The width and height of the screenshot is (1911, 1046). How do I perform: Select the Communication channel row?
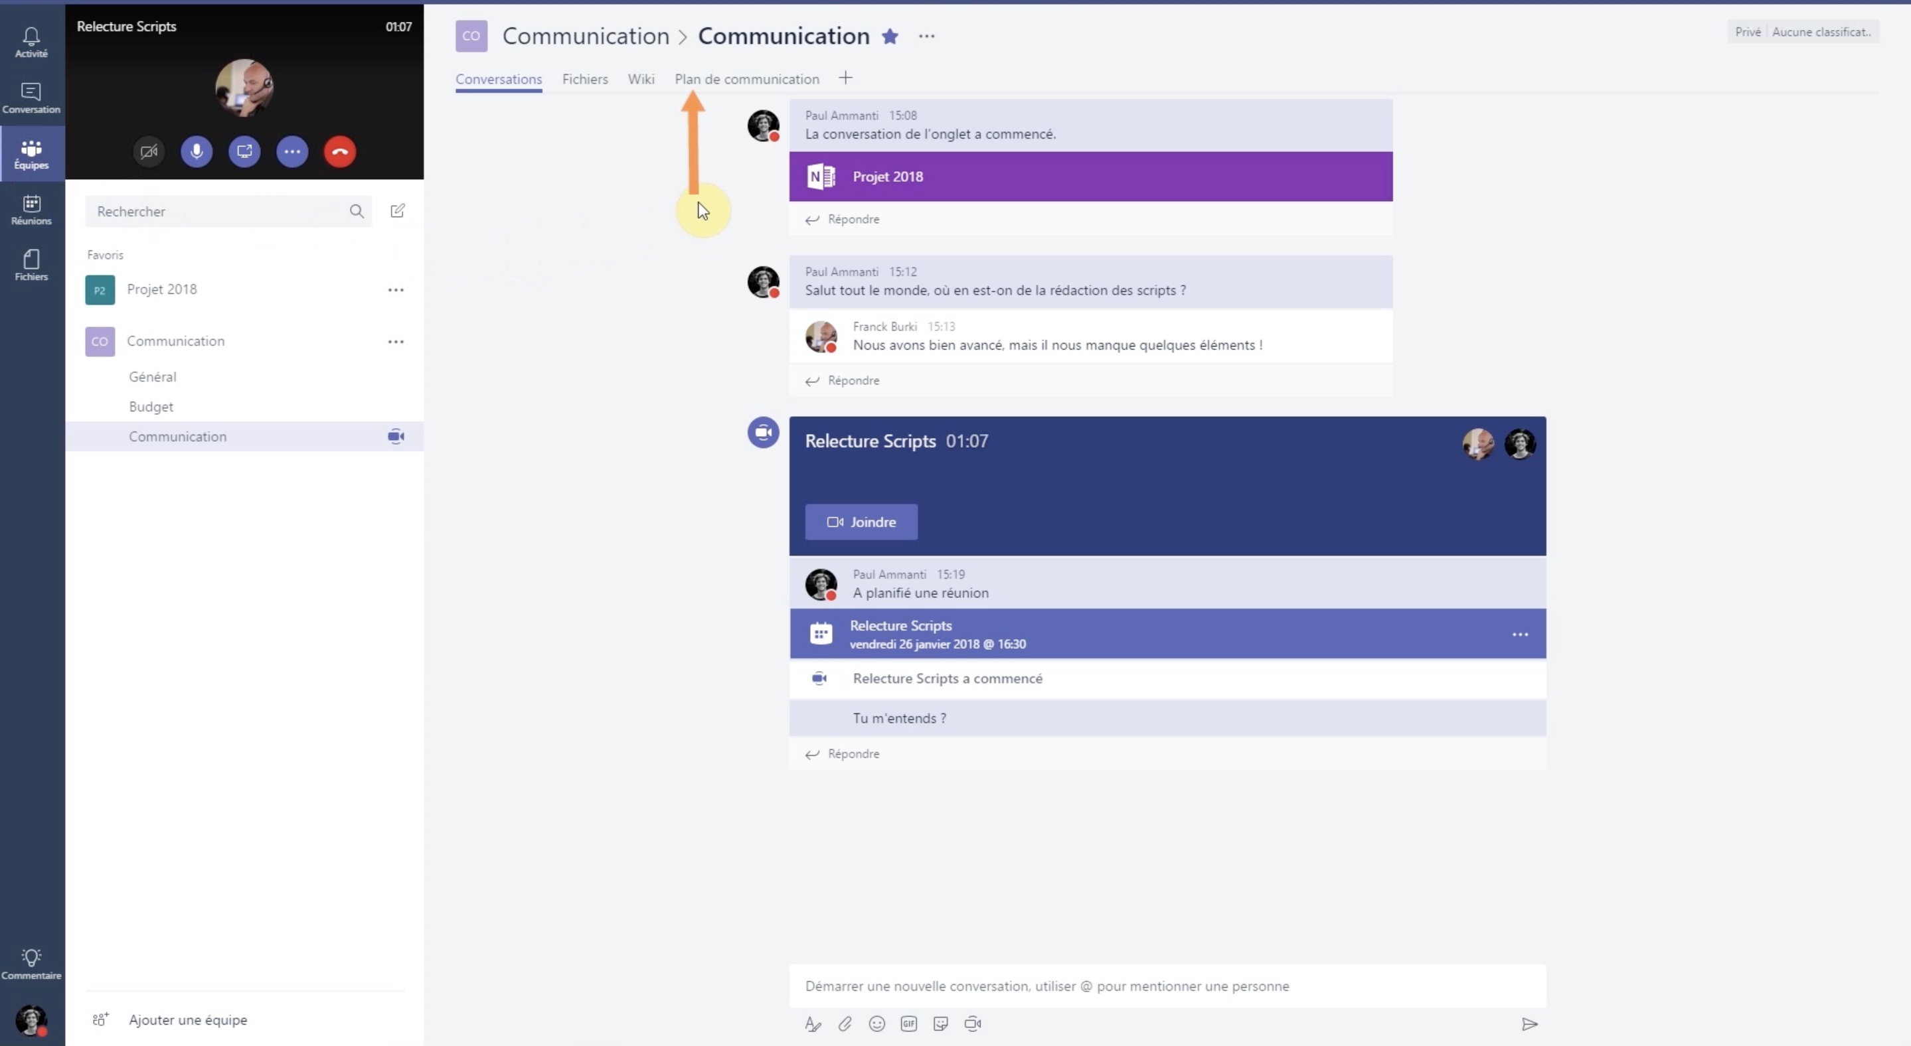245,437
